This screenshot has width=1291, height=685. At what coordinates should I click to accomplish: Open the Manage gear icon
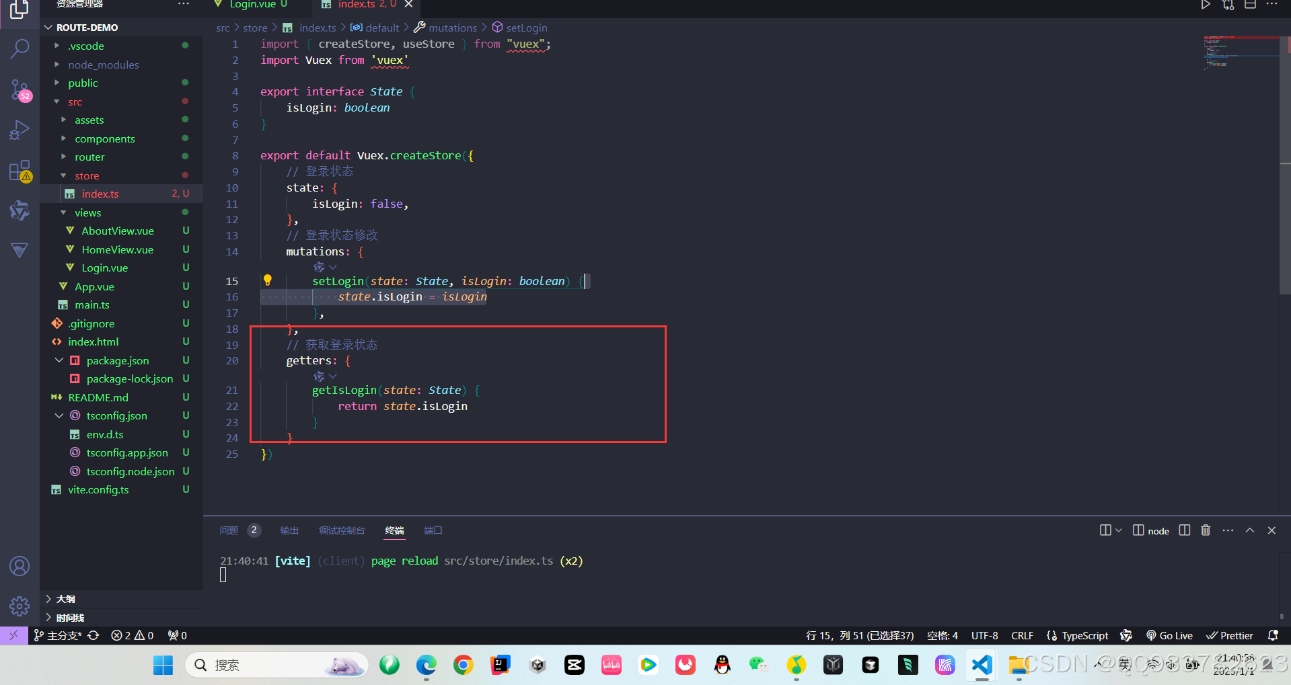[20, 606]
